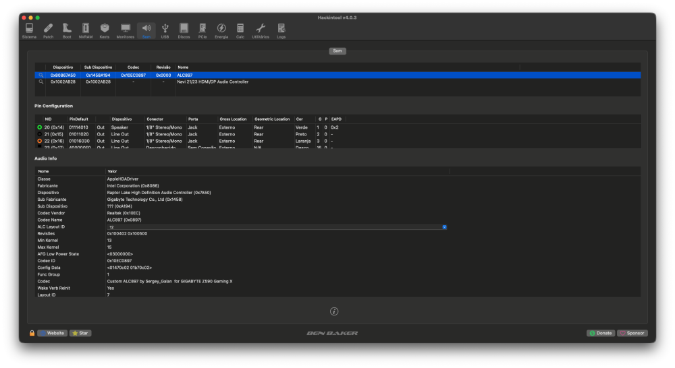
Task: Sort by the Revisão column header
Action: pos(163,67)
